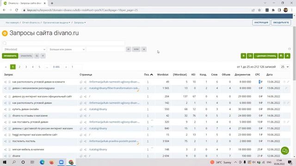This screenshot has height=166, width=296.
Task: Open a new browser tab
Action: pyautogui.click(x=52, y=3)
